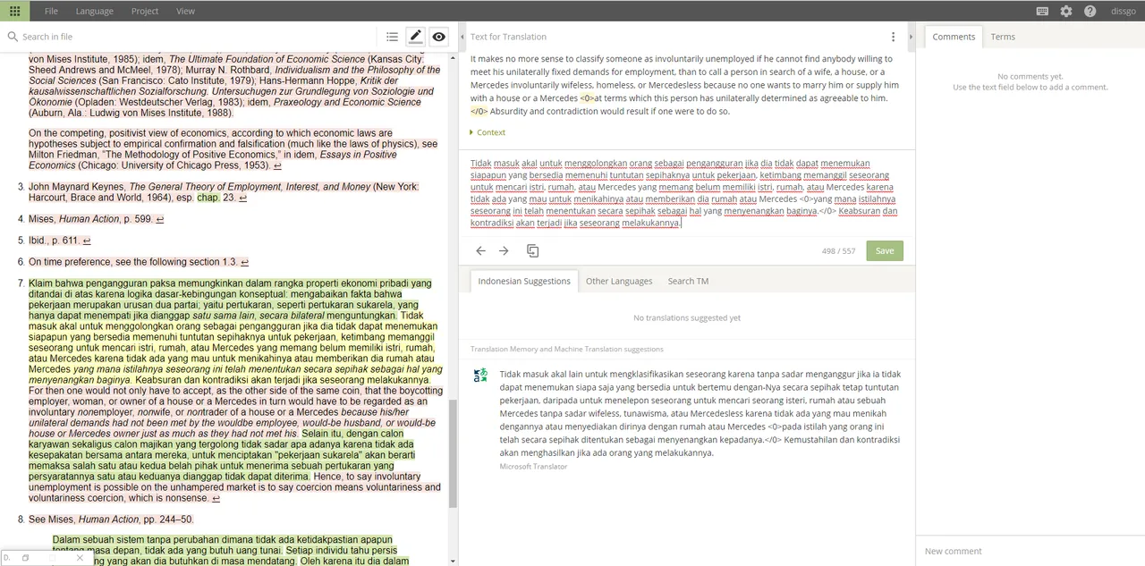
Task: Collapse the right comments panel arrow
Action: point(911,37)
